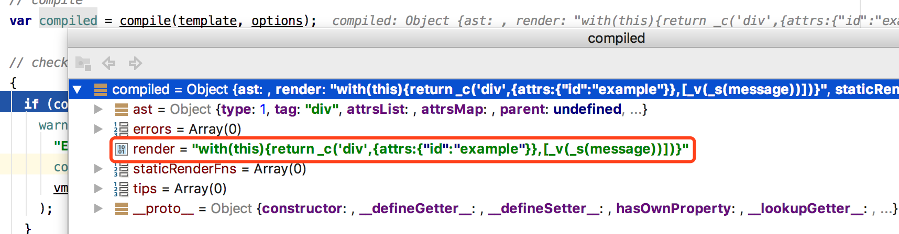Screen dimensions: 899x234
Task: Expand the staticRenderFns array node
Action: click(x=98, y=169)
